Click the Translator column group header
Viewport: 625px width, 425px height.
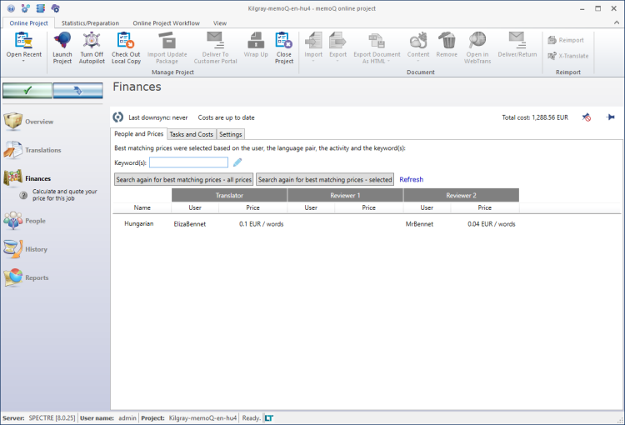pyautogui.click(x=229, y=195)
